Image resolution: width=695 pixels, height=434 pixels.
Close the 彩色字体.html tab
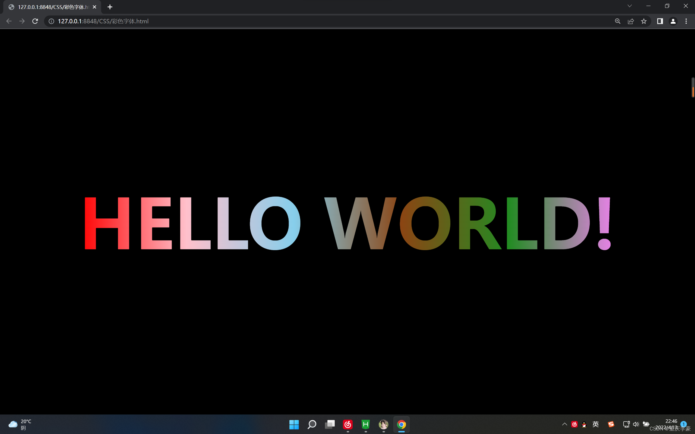coord(94,7)
